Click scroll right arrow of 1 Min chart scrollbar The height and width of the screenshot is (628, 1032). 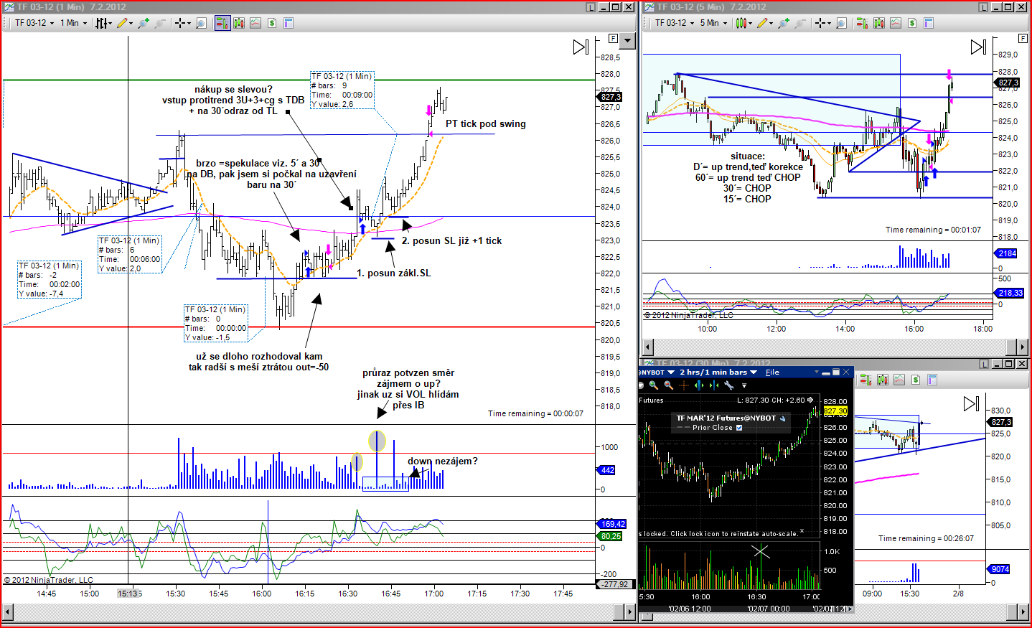pos(631,612)
